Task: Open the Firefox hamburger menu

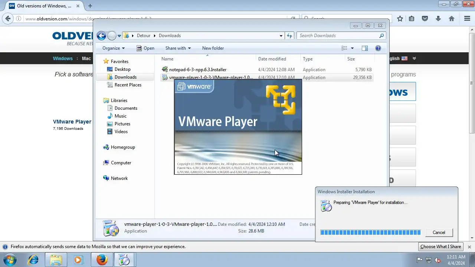Action: (x=467, y=19)
